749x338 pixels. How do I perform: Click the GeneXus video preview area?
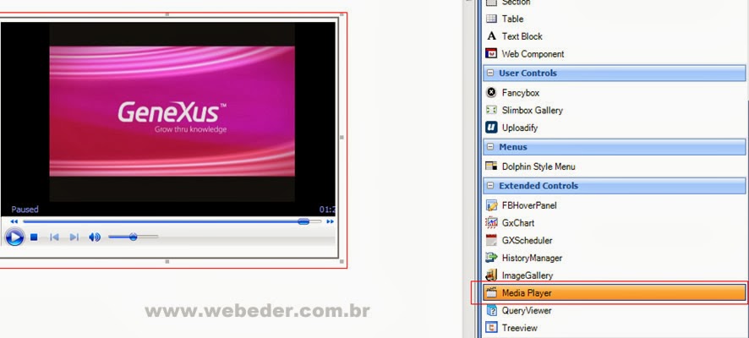click(x=172, y=112)
